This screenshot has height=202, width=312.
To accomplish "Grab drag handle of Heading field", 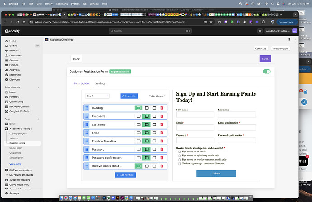I will 86,108.
